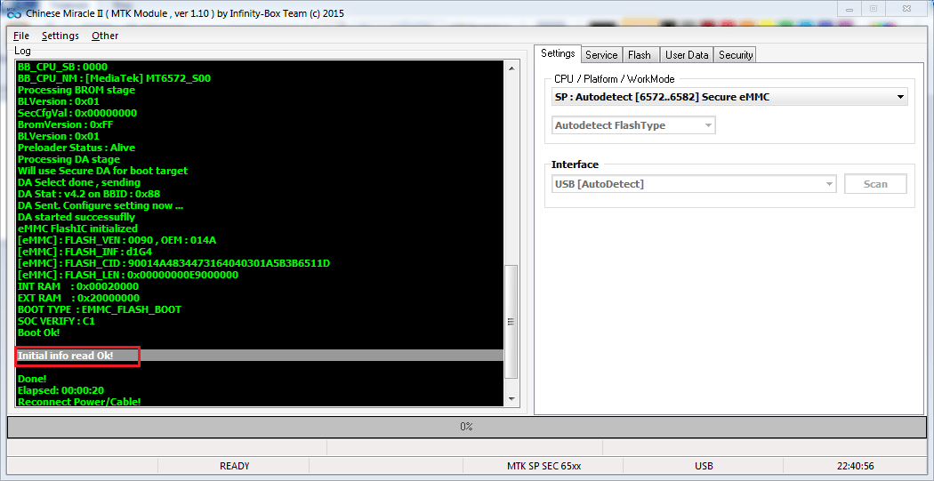
Task: Open the USB [AutoDetect] interface dropdown
Action: pos(694,185)
